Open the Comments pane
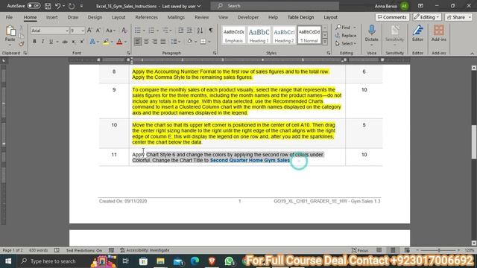The height and width of the screenshot is (268, 477). coord(392,17)
